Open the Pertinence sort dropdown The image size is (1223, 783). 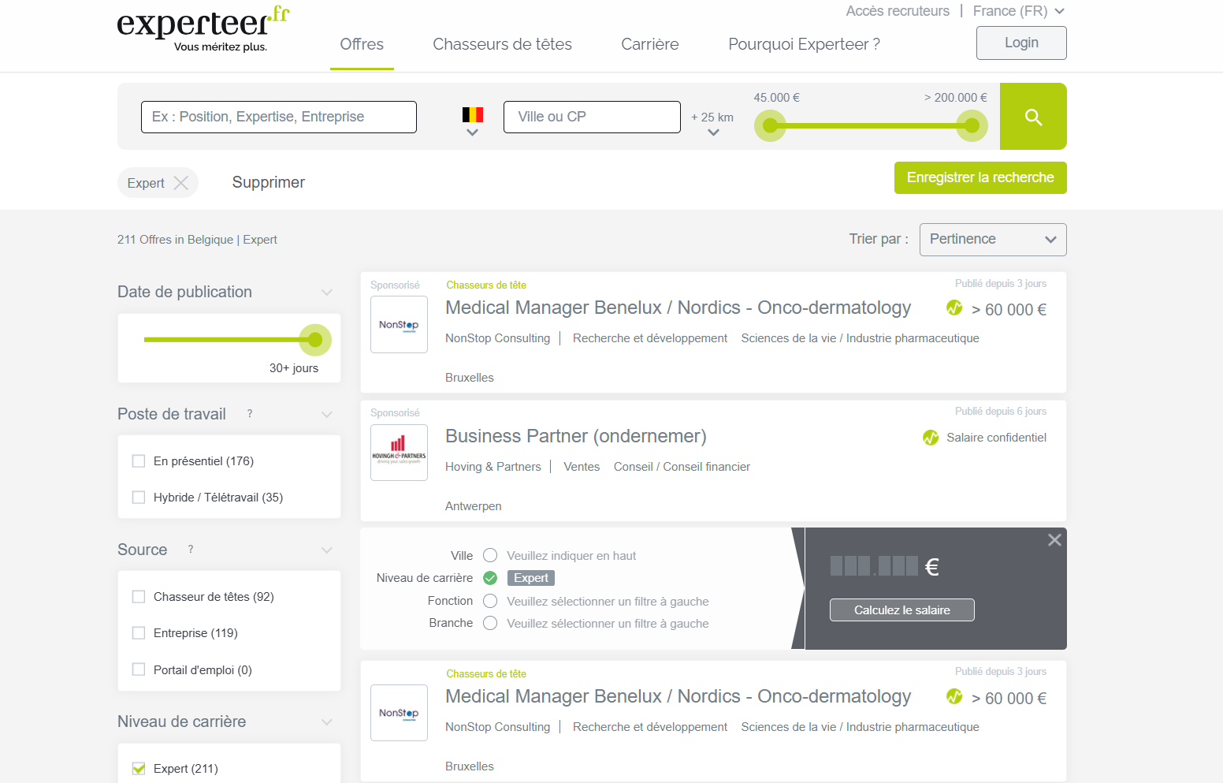click(x=992, y=239)
